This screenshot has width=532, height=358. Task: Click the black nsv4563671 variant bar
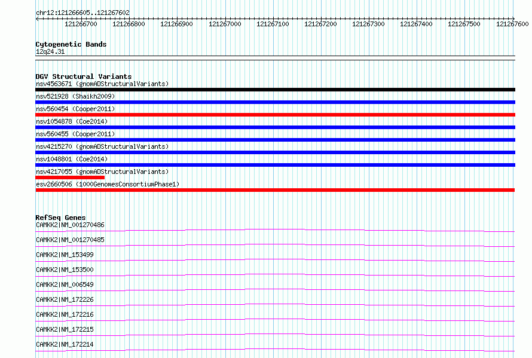click(275, 90)
